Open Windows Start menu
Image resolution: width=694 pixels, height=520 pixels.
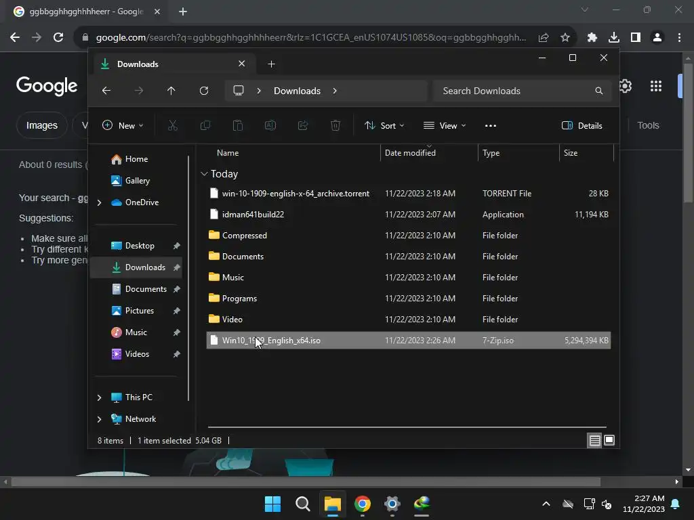(x=272, y=504)
